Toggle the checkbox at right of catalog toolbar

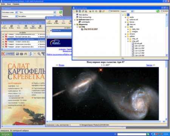[x=162, y=11]
